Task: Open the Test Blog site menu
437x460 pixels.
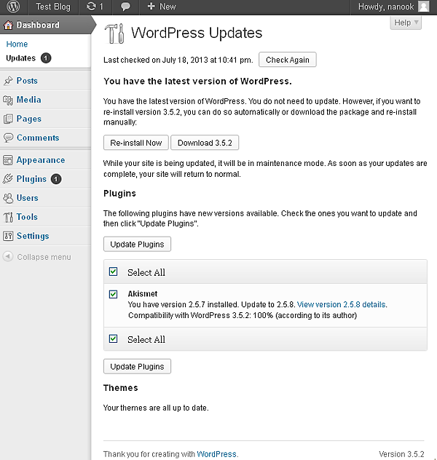Action: pos(53,7)
